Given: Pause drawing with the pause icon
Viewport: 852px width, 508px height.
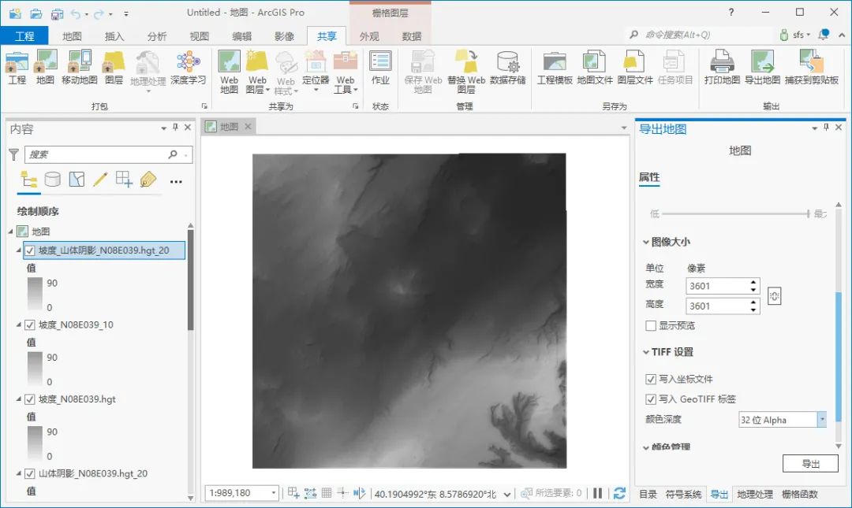Looking at the screenshot, I should 598,493.
